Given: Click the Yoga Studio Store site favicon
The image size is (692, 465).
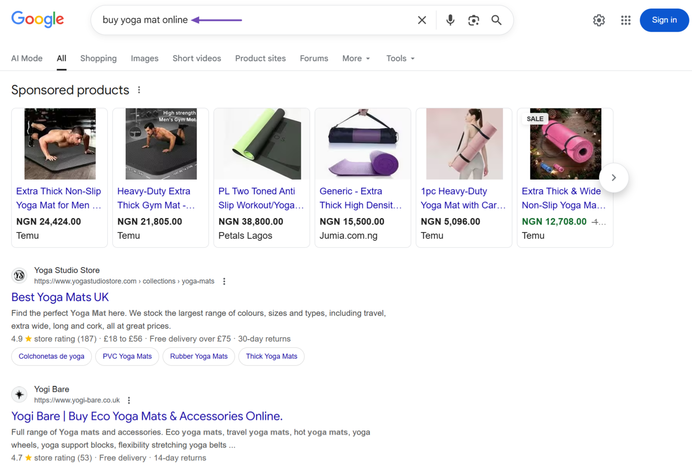Looking at the screenshot, I should click(19, 275).
